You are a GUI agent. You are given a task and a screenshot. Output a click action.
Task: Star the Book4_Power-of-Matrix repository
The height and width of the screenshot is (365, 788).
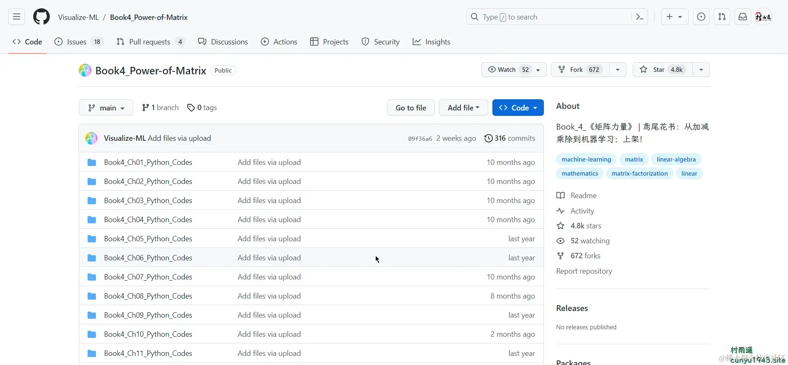662,70
